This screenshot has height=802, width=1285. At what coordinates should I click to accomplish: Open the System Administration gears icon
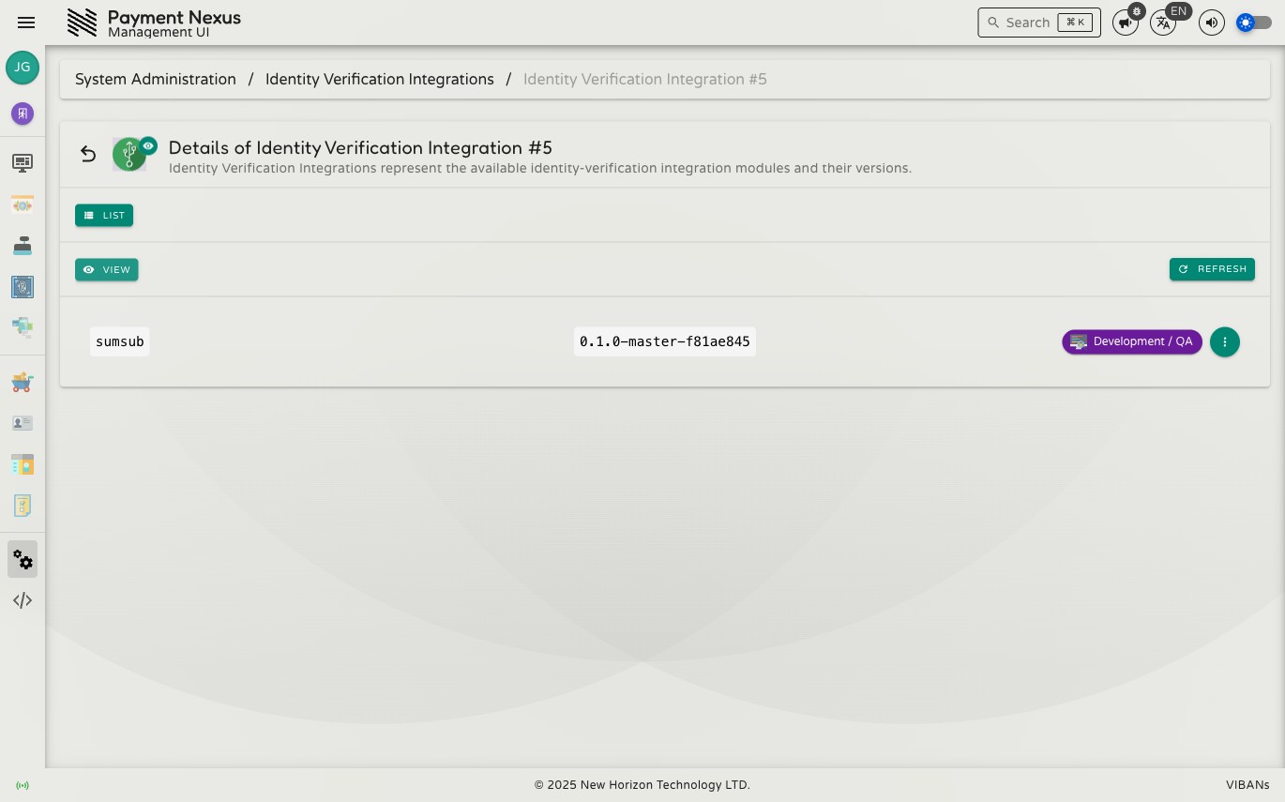tap(23, 560)
